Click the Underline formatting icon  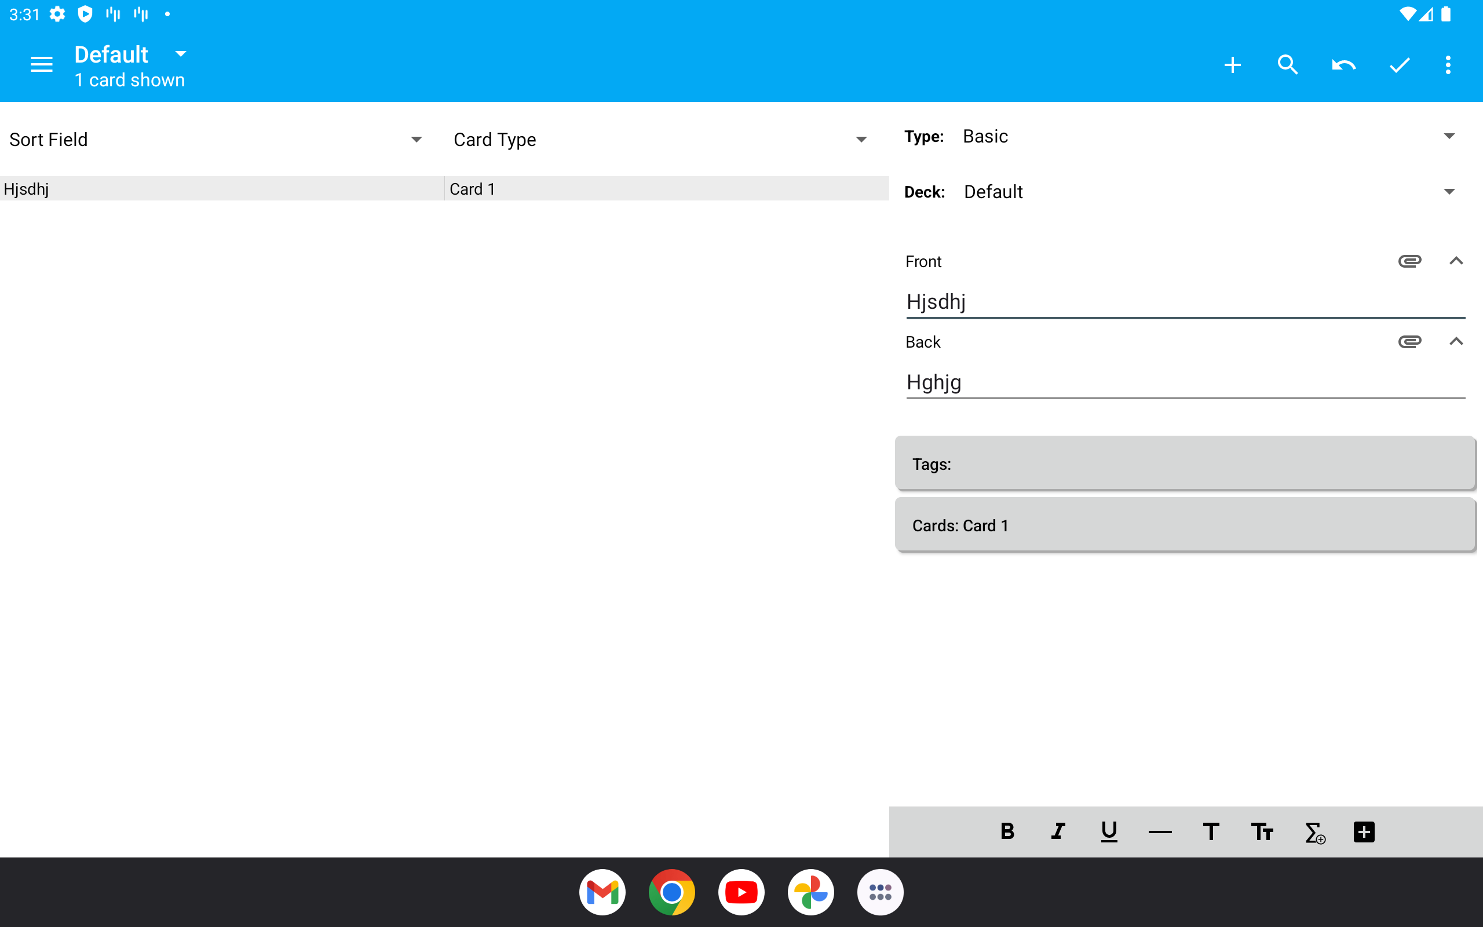click(1109, 832)
